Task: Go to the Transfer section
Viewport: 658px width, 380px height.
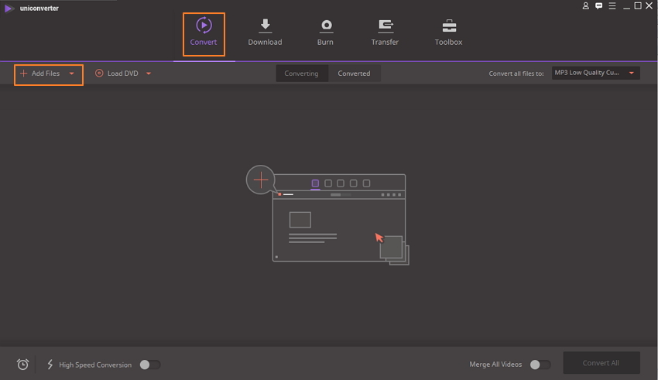Action: tap(385, 32)
